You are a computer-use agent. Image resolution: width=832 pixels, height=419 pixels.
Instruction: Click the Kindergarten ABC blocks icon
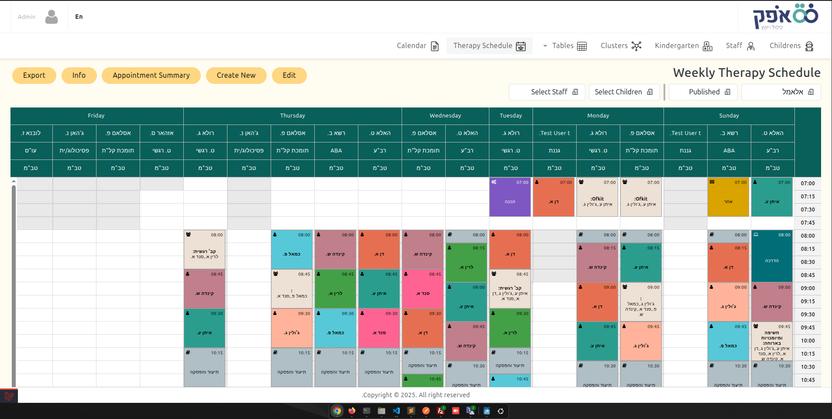(708, 46)
